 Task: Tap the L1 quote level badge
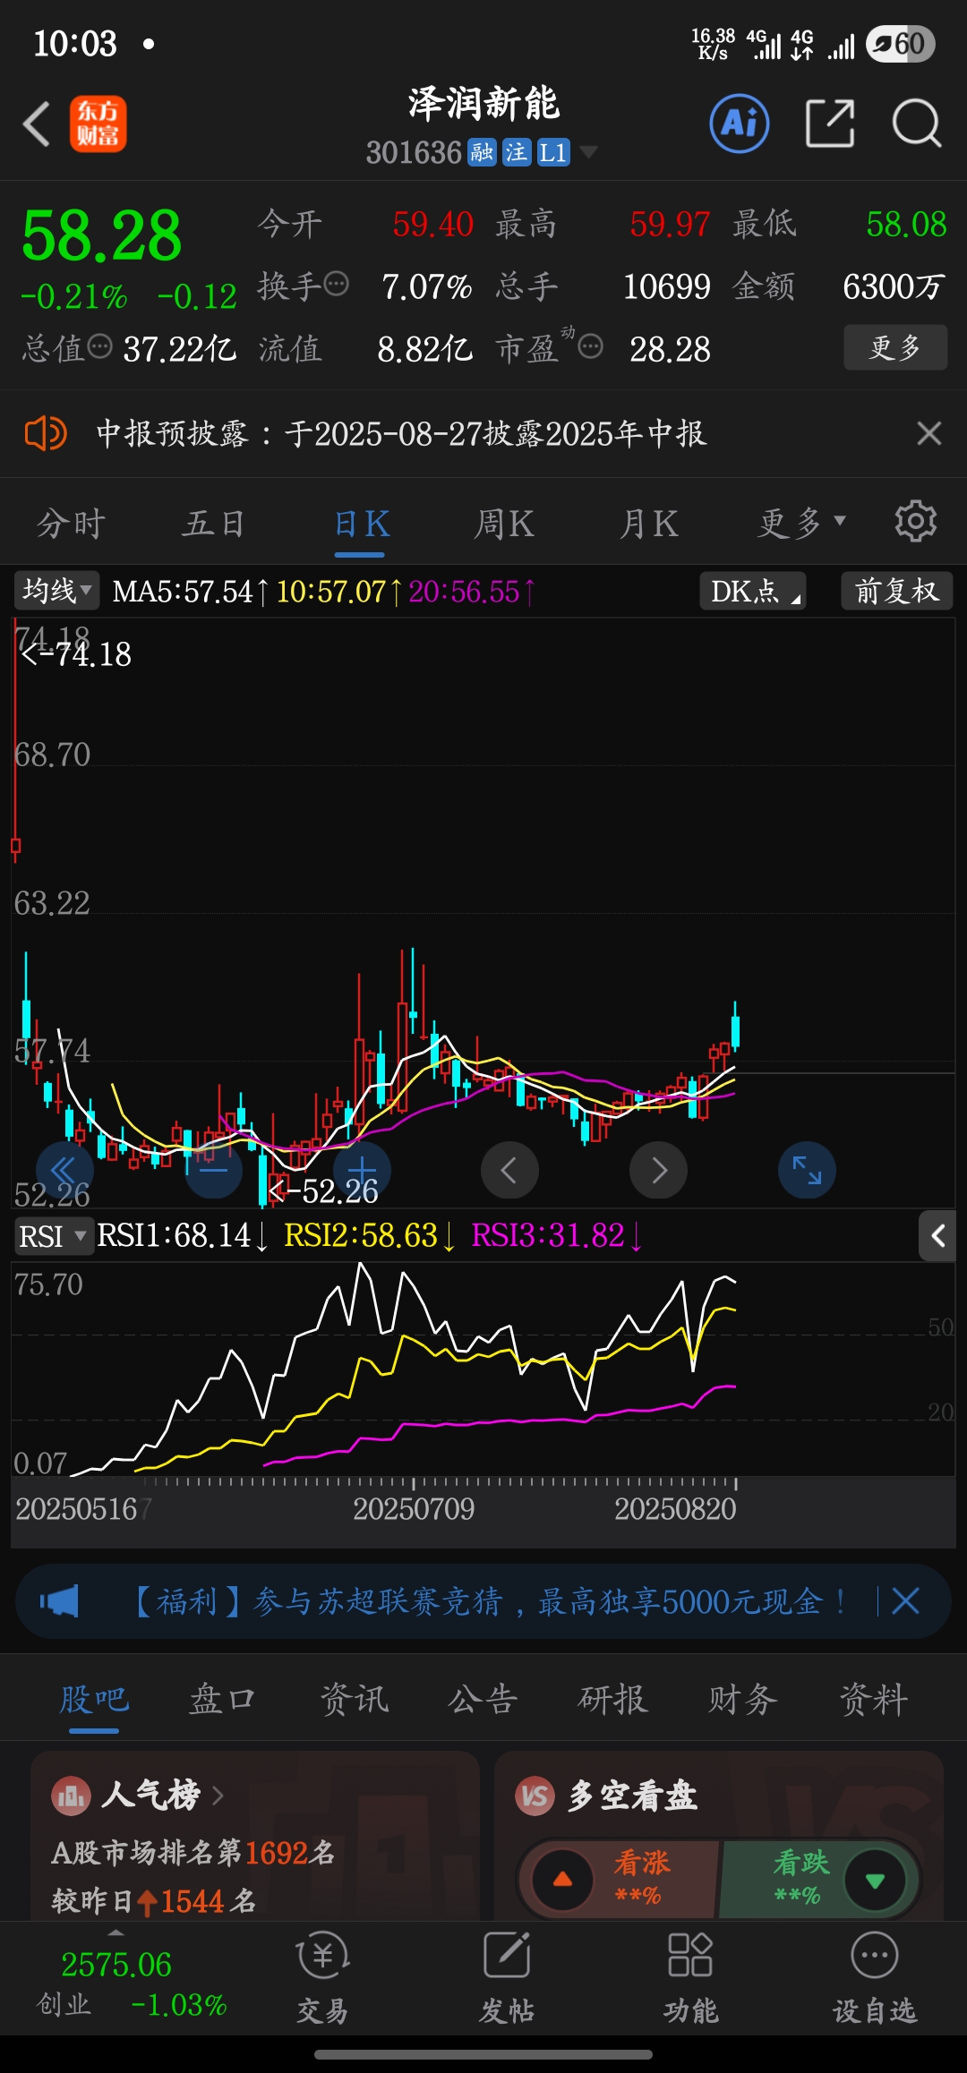553,152
